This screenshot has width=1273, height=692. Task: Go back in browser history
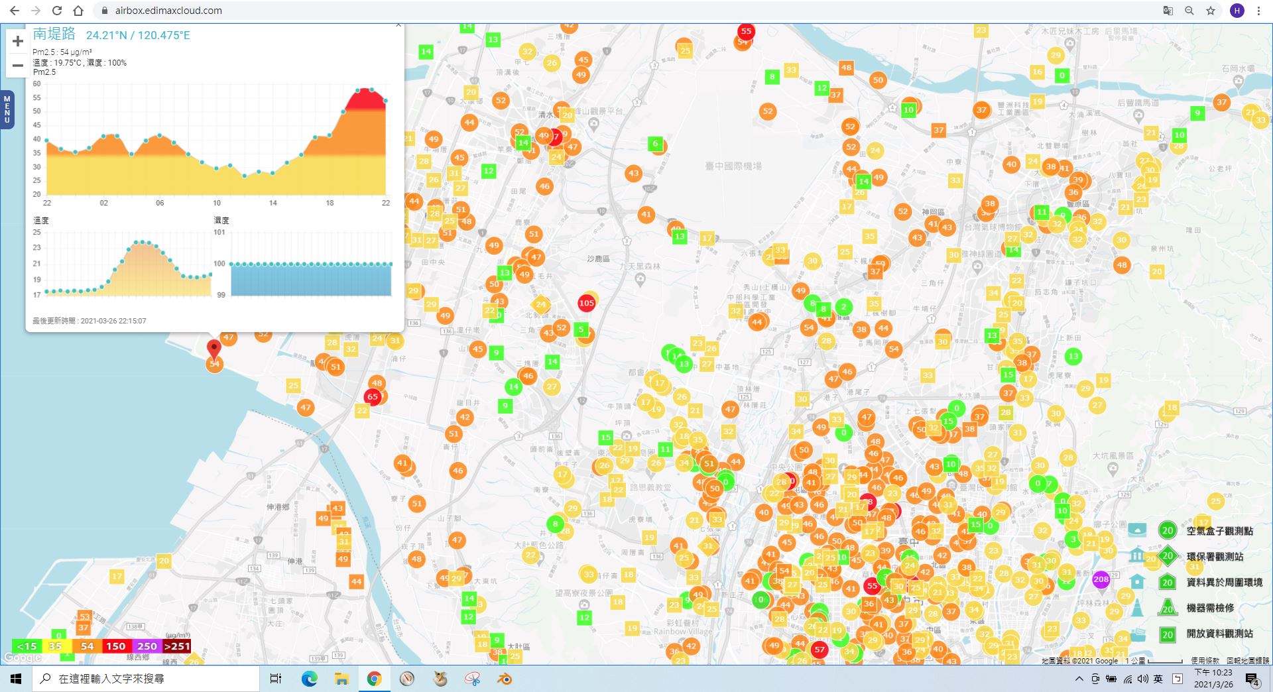(15, 11)
